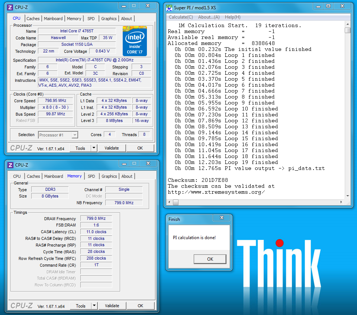
Task: Click the Level 3 cache value 8 MBytes
Action: pyautogui.click(x=114, y=121)
